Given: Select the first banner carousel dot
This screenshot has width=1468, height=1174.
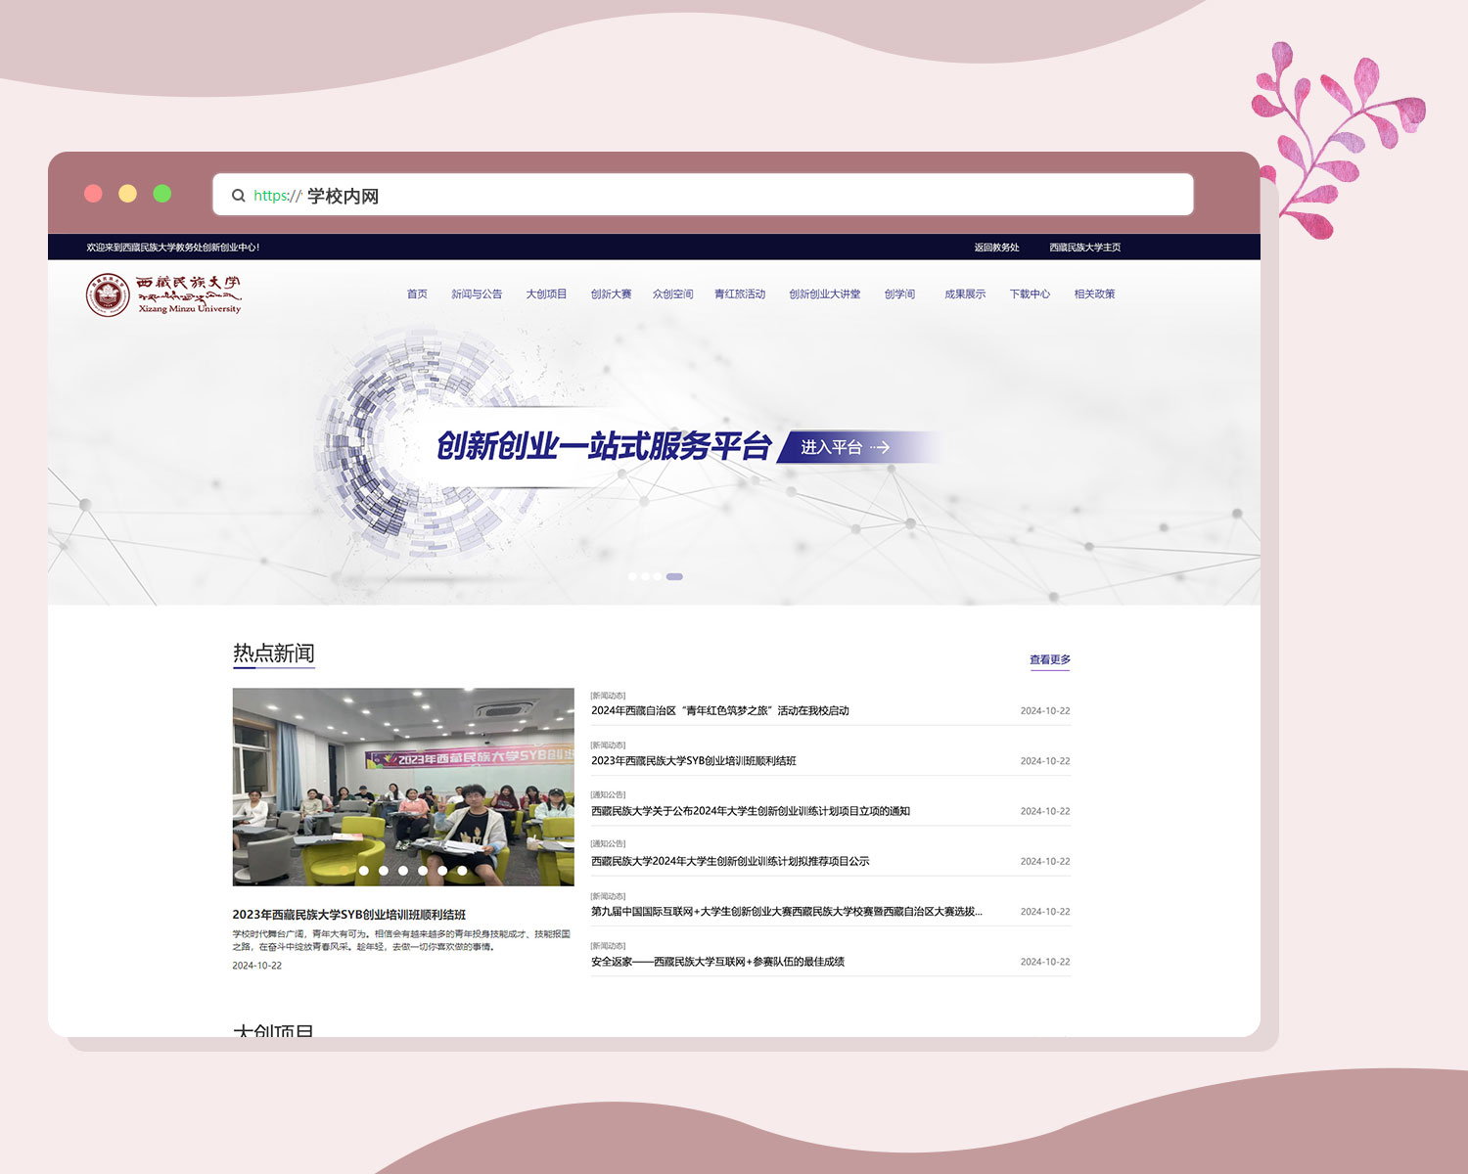Looking at the screenshot, I should click(632, 576).
